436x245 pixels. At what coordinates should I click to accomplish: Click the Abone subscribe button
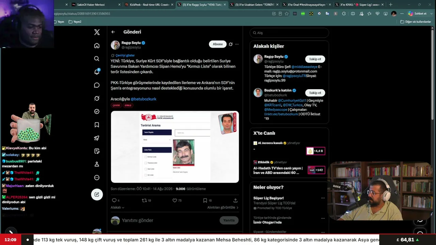[x=218, y=44]
